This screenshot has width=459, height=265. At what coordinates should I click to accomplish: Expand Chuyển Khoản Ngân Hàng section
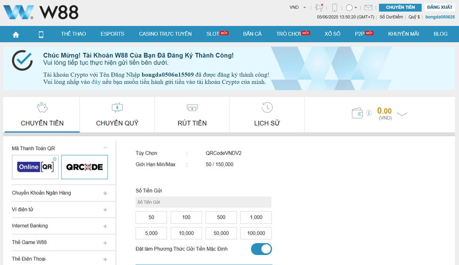tap(105, 193)
